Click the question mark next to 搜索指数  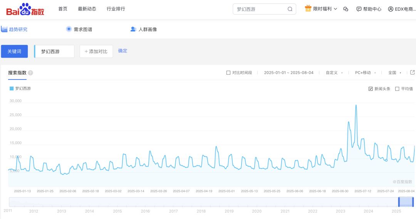pos(30,73)
